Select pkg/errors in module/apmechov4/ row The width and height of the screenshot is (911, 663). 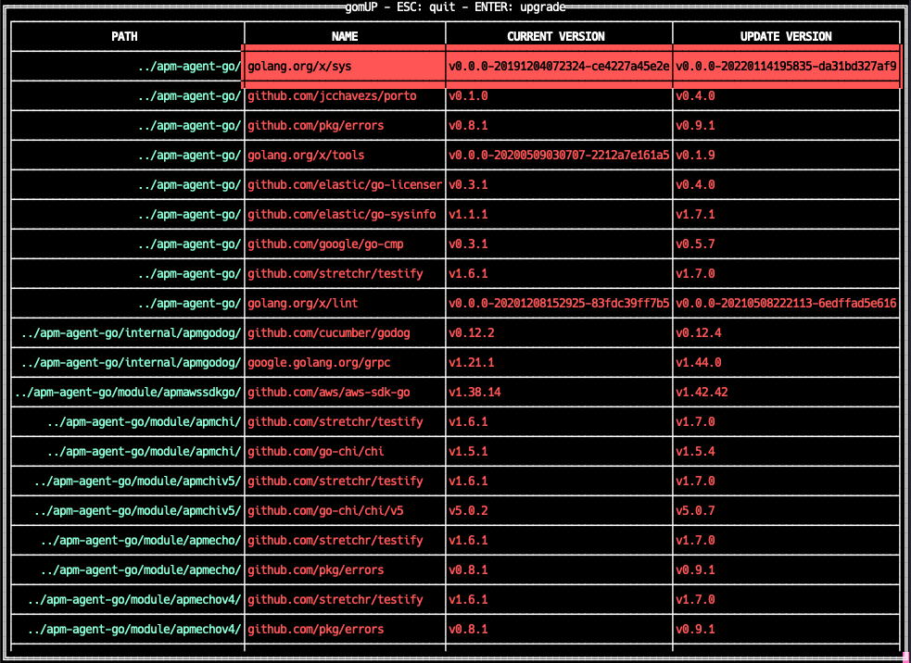[315, 629]
